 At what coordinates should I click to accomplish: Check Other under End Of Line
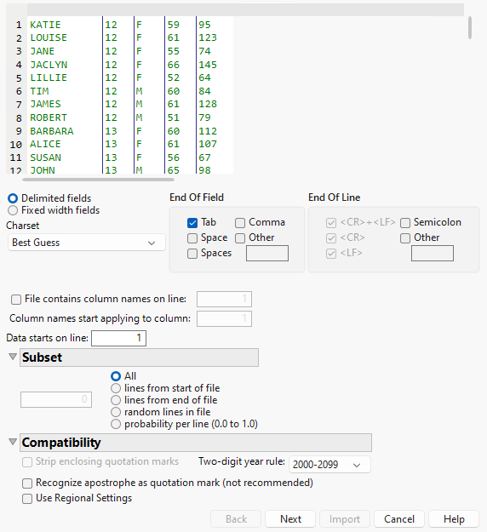[x=405, y=238]
